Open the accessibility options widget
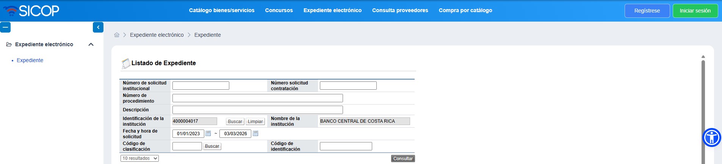Image resolution: width=722 pixels, height=164 pixels. coord(711,137)
